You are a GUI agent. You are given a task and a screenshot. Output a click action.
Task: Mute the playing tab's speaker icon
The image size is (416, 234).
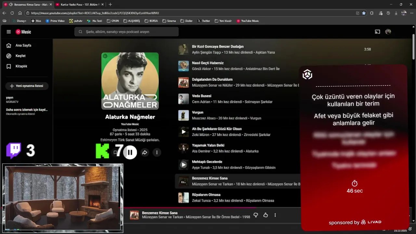pos(11,5)
